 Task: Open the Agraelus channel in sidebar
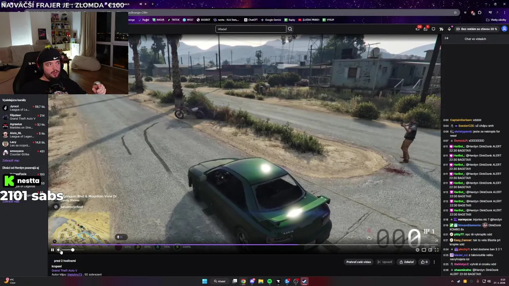point(24,126)
